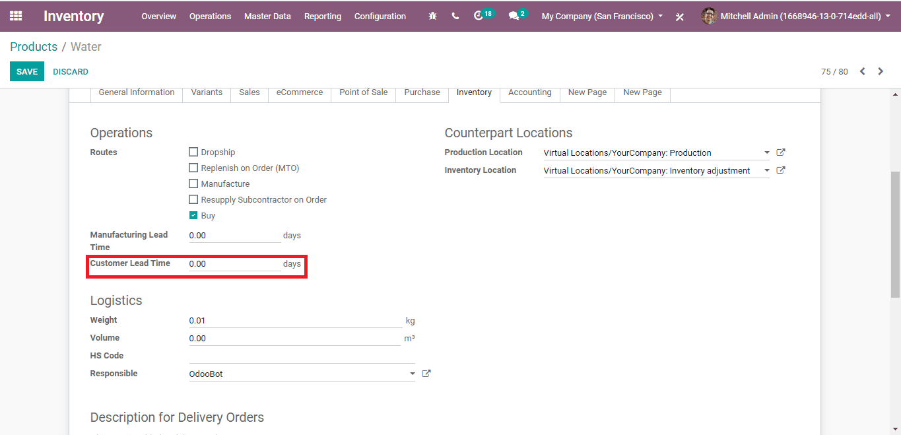
Task: Check Replenish on Order (MTO) route
Action: pos(193,168)
